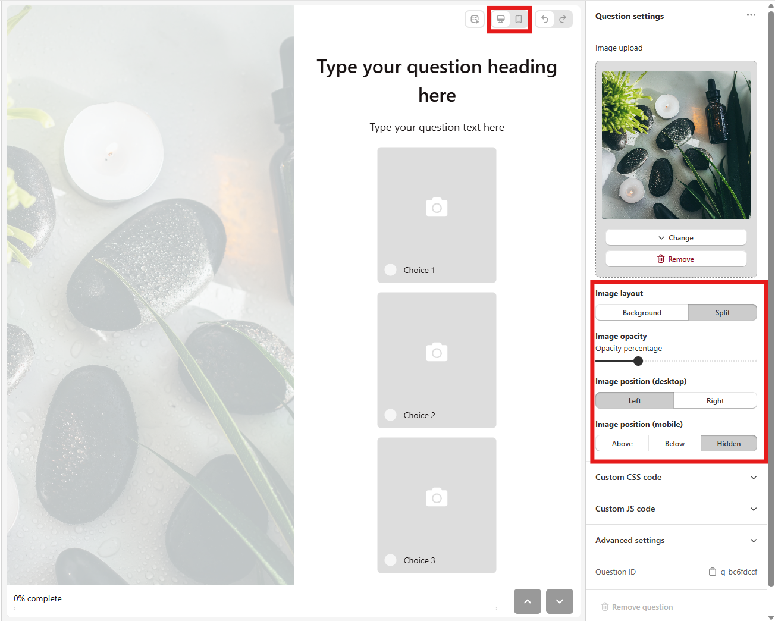Set mobile image position to Below
This screenshot has width=775, height=621.
pyautogui.click(x=674, y=443)
